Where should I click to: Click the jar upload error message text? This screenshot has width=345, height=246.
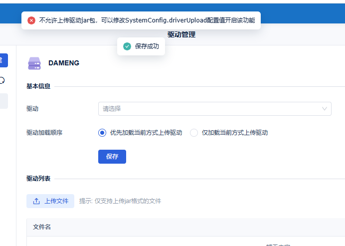click(x=147, y=20)
